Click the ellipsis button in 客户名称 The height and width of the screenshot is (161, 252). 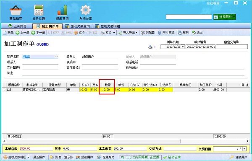[x=56, y=57]
